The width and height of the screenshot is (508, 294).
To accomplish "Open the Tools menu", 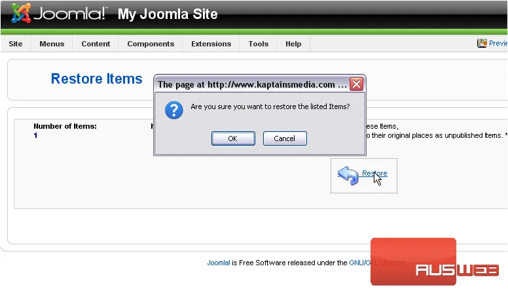I will click(x=259, y=44).
